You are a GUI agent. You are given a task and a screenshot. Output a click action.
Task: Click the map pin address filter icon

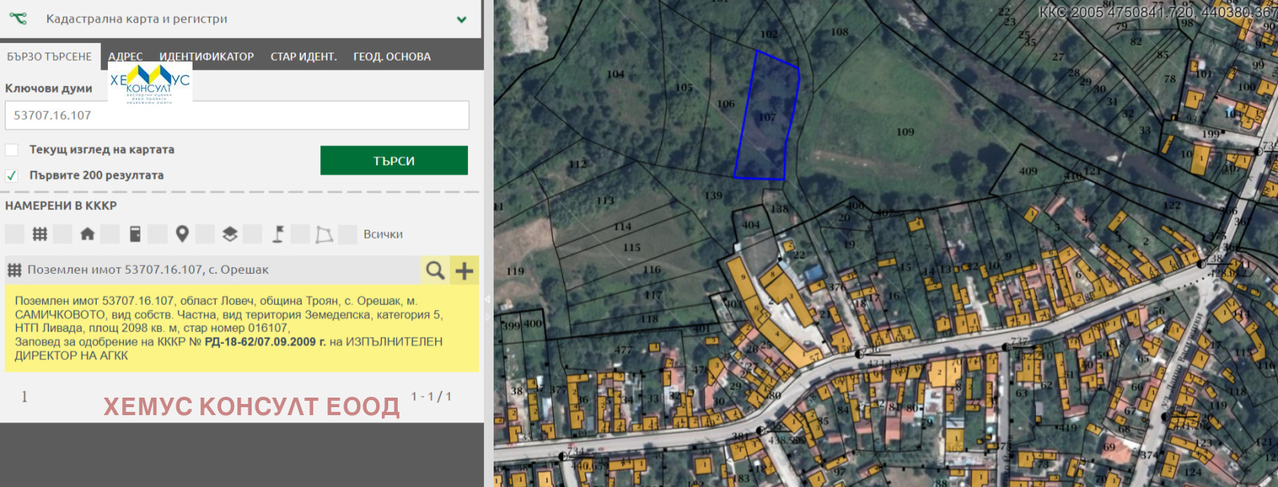click(182, 234)
